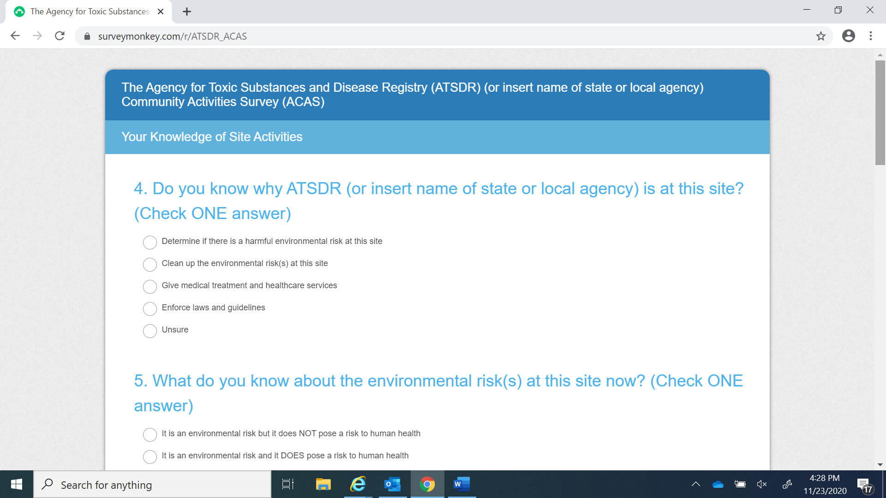Image resolution: width=886 pixels, height=498 pixels.
Task: Bookmark this page with star icon
Action: tap(820, 36)
